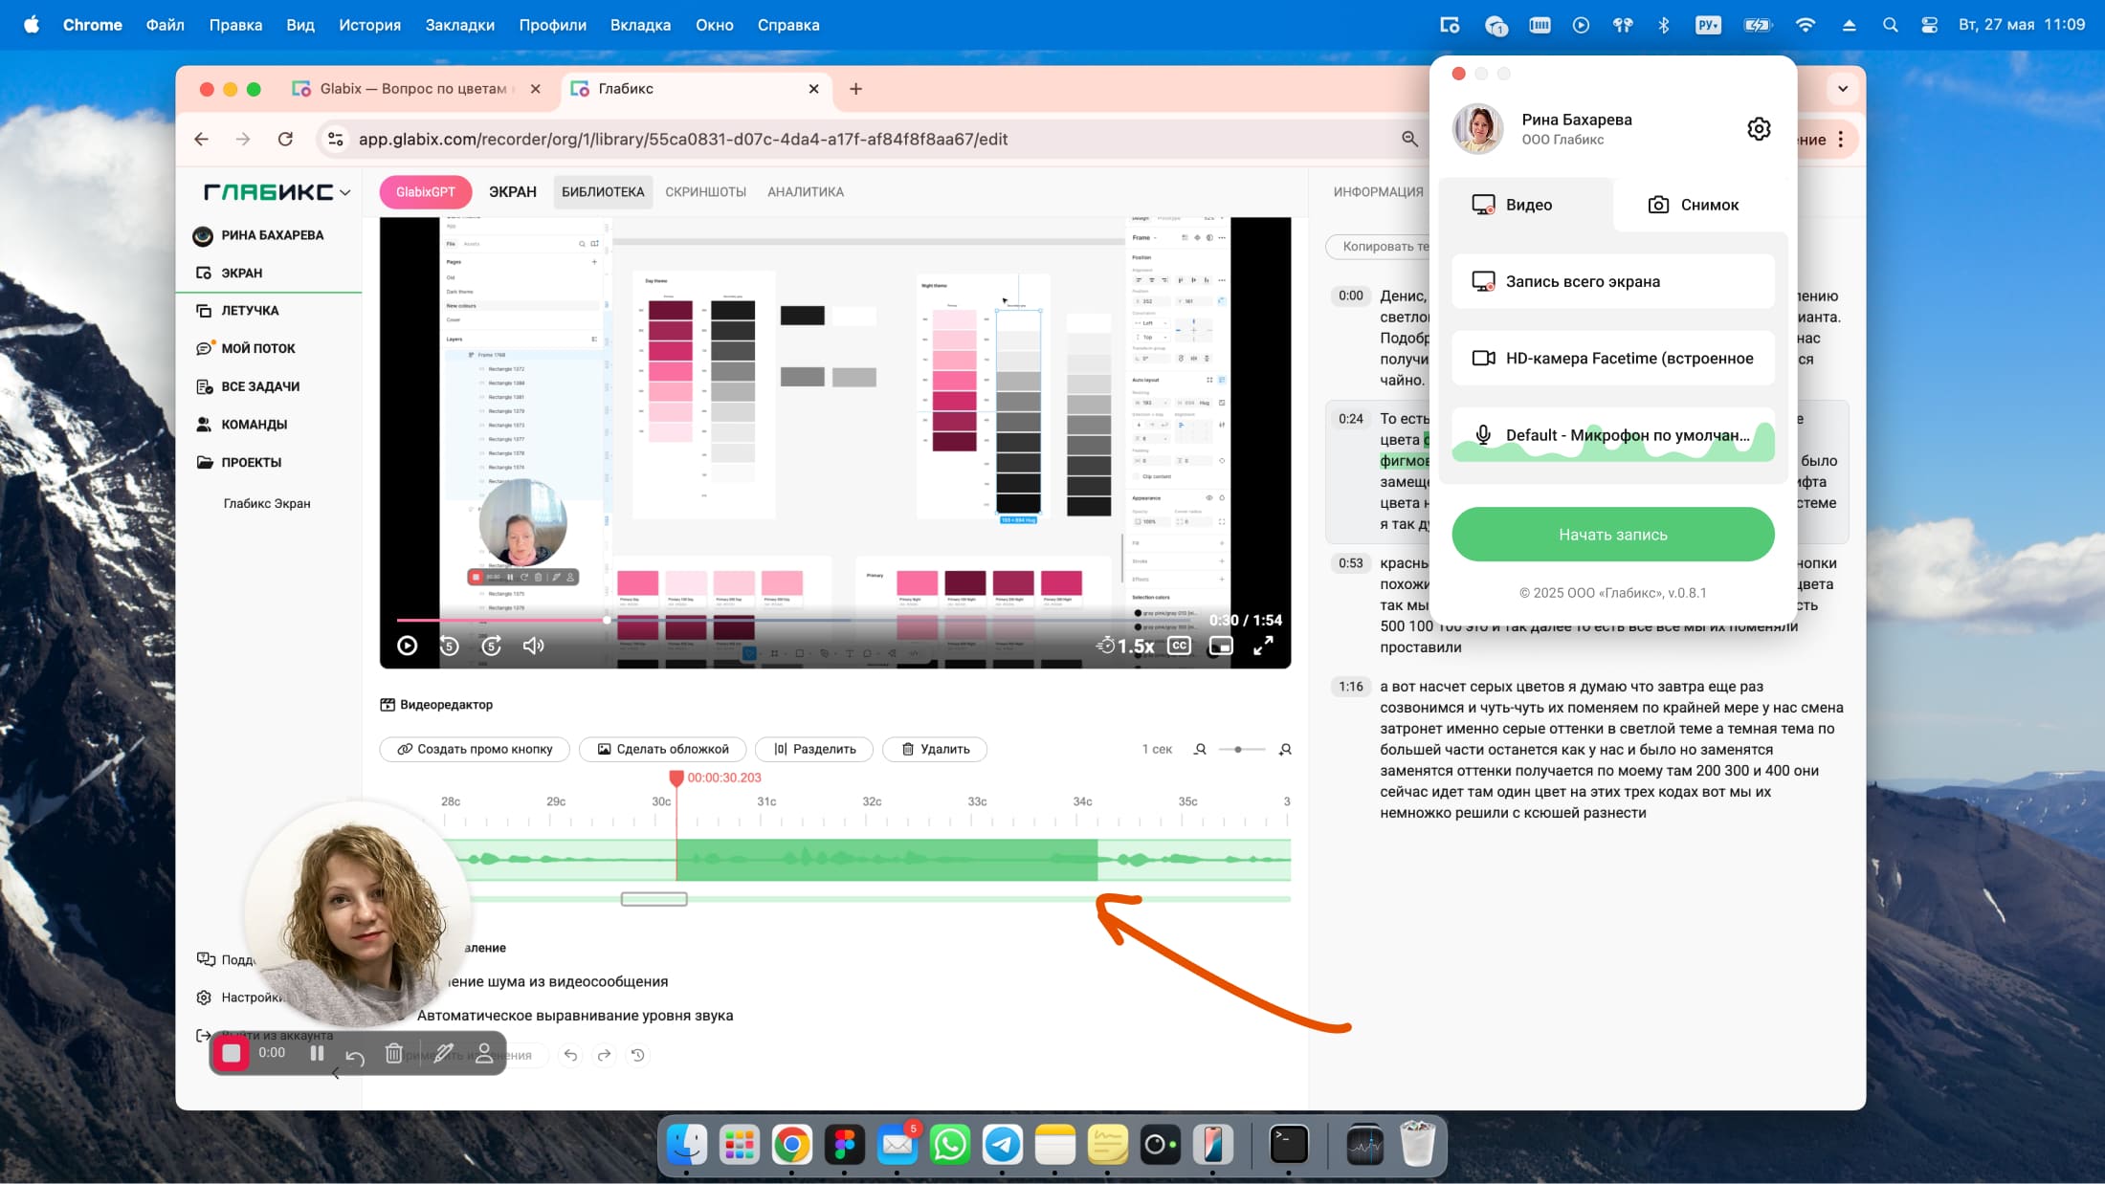This screenshot has height=1184, width=2105.
Task: Mute the video player volume
Action: (x=533, y=646)
